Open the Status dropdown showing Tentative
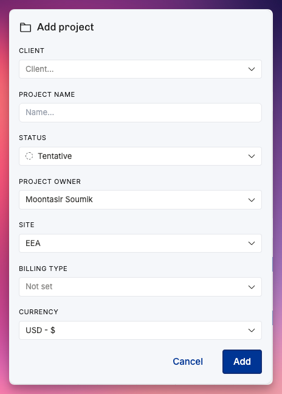Screen dimensions: 282x394 tap(140, 157)
